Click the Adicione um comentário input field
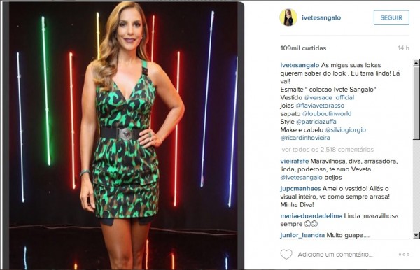The height and width of the screenshot is (270, 420). 335,254
